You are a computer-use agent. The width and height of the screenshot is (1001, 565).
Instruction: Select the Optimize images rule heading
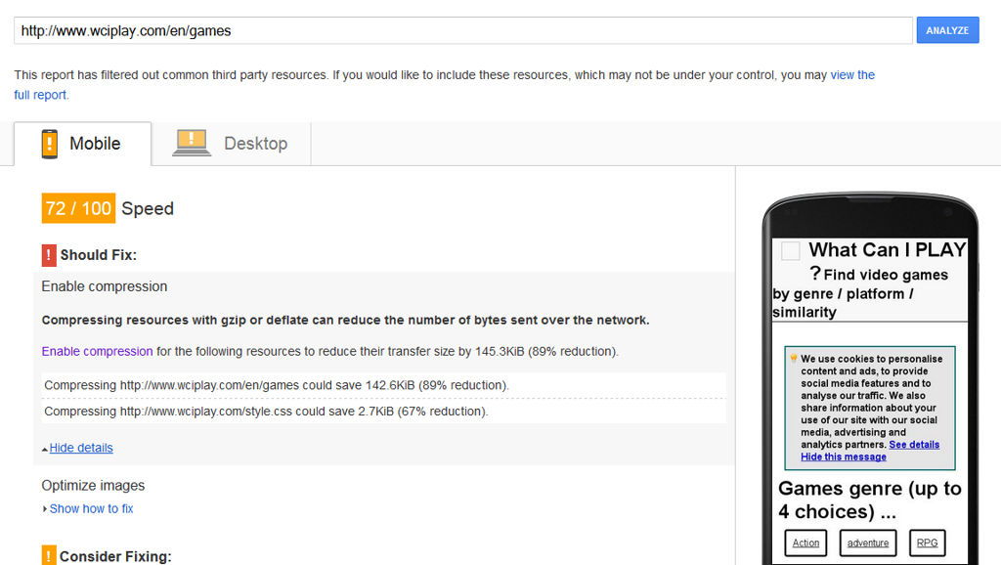pyautogui.click(x=93, y=485)
